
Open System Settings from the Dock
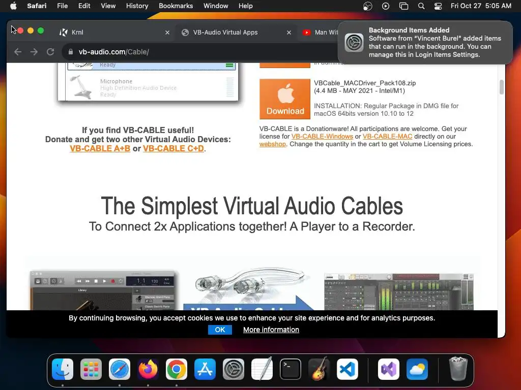233,369
